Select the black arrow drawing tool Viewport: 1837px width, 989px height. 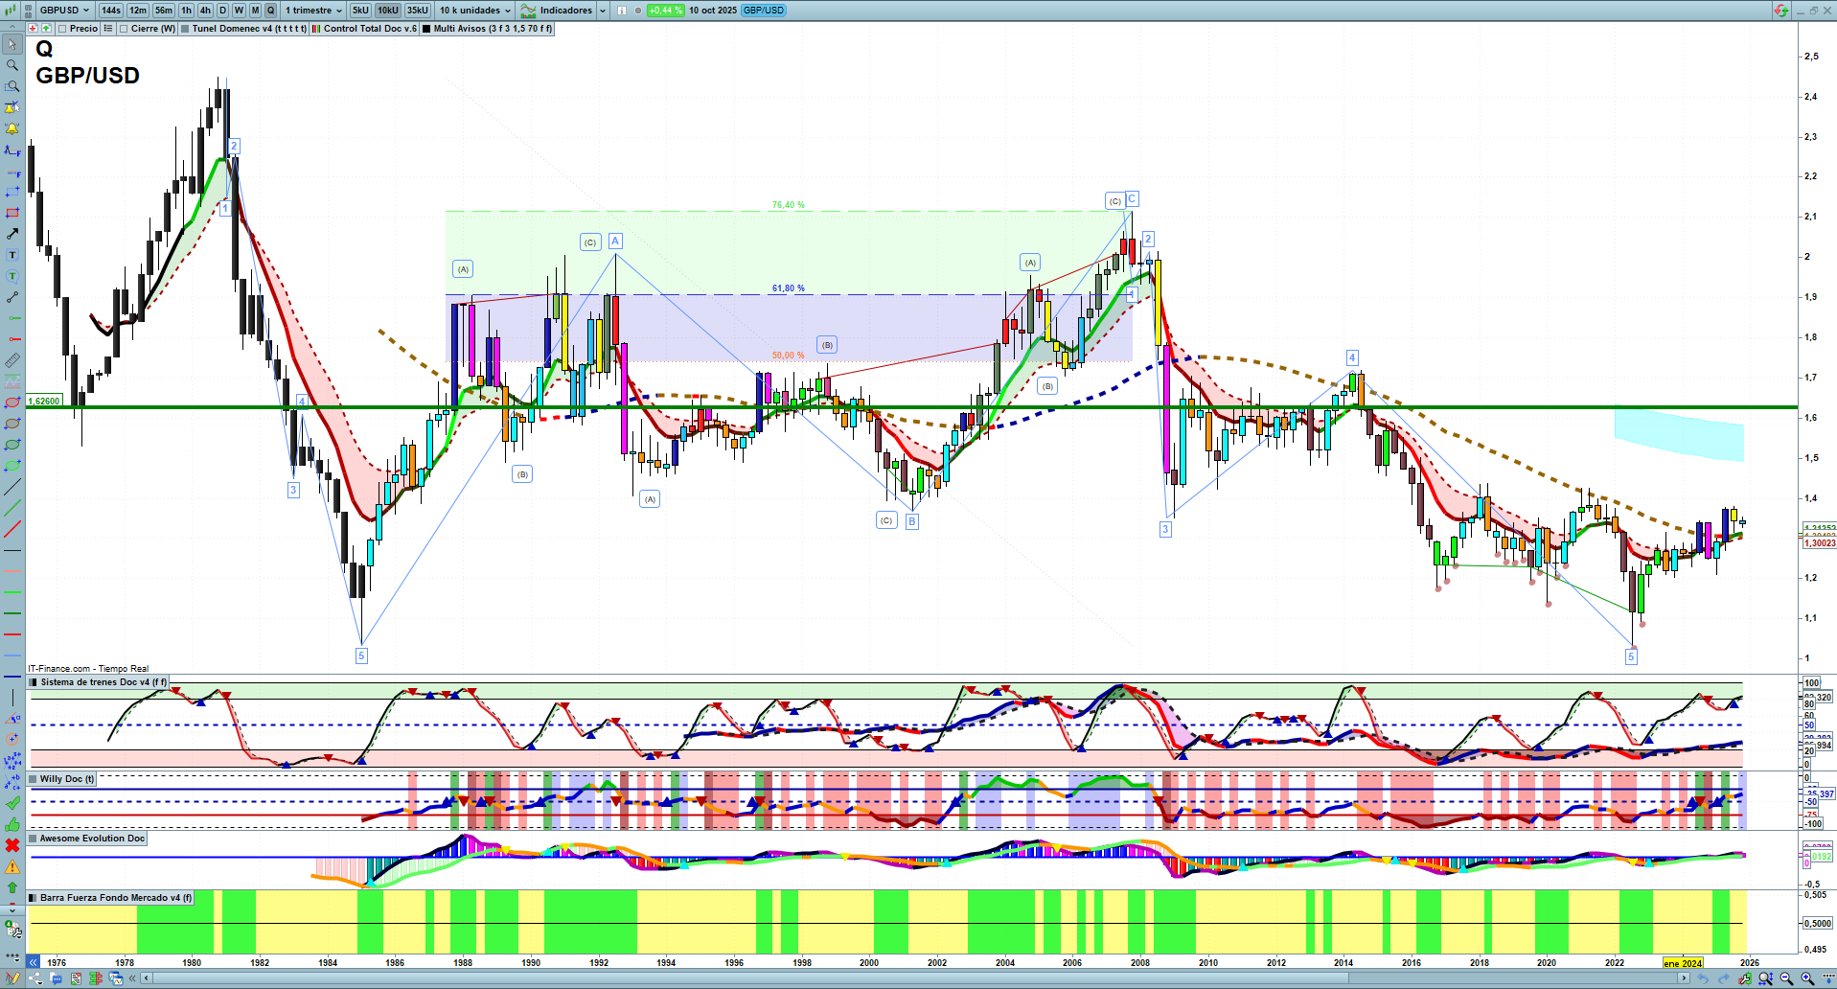[12, 234]
